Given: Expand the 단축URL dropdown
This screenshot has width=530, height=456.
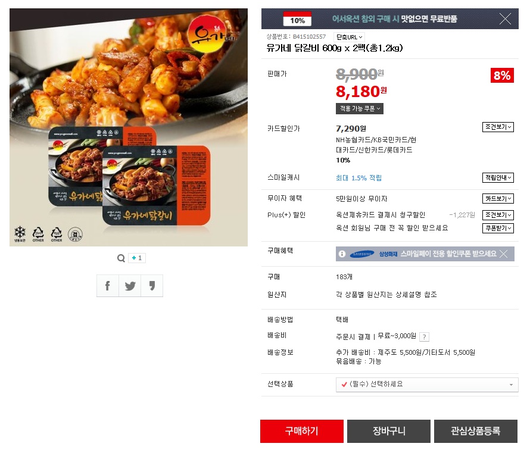Looking at the screenshot, I should (x=349, y=37).
